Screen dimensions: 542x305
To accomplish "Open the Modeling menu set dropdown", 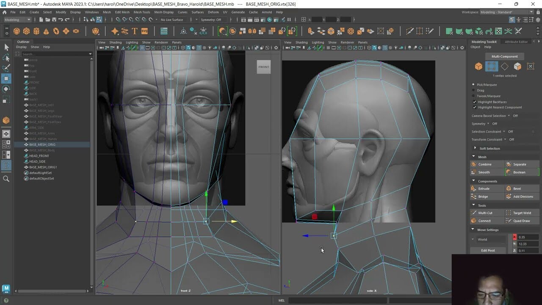I will tap(18, 19).
